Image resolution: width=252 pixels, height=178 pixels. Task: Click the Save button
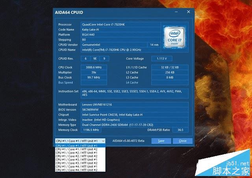[161, 141]
